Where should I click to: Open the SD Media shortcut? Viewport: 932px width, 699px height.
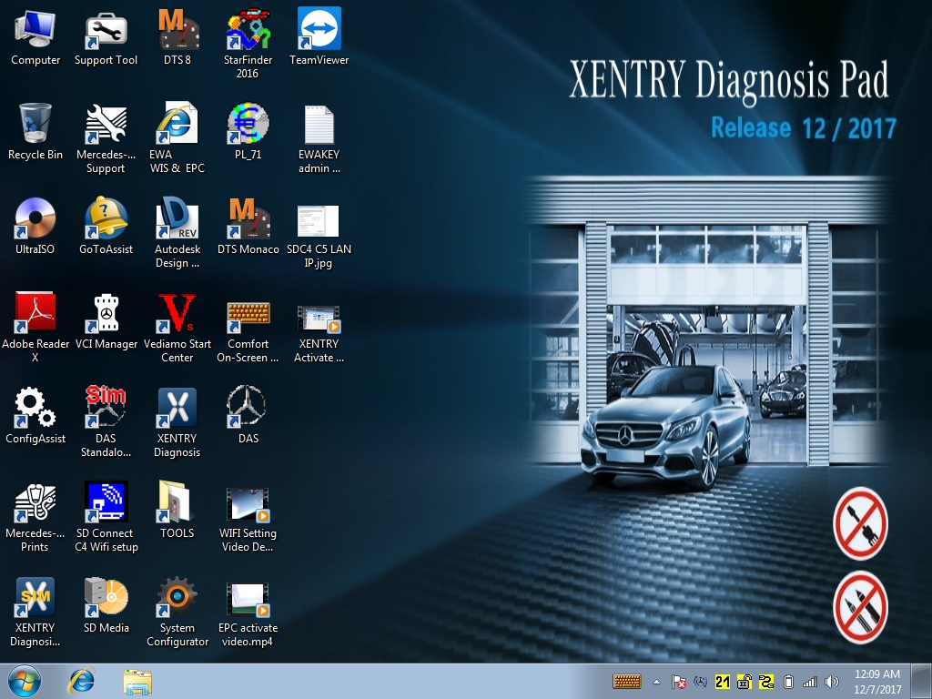coord(106,604)
